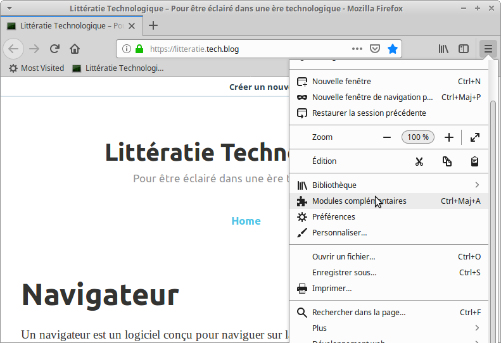Click the Cut scissors icon
Viewport: 501px width, 343px height.
[x=419, y=161]
